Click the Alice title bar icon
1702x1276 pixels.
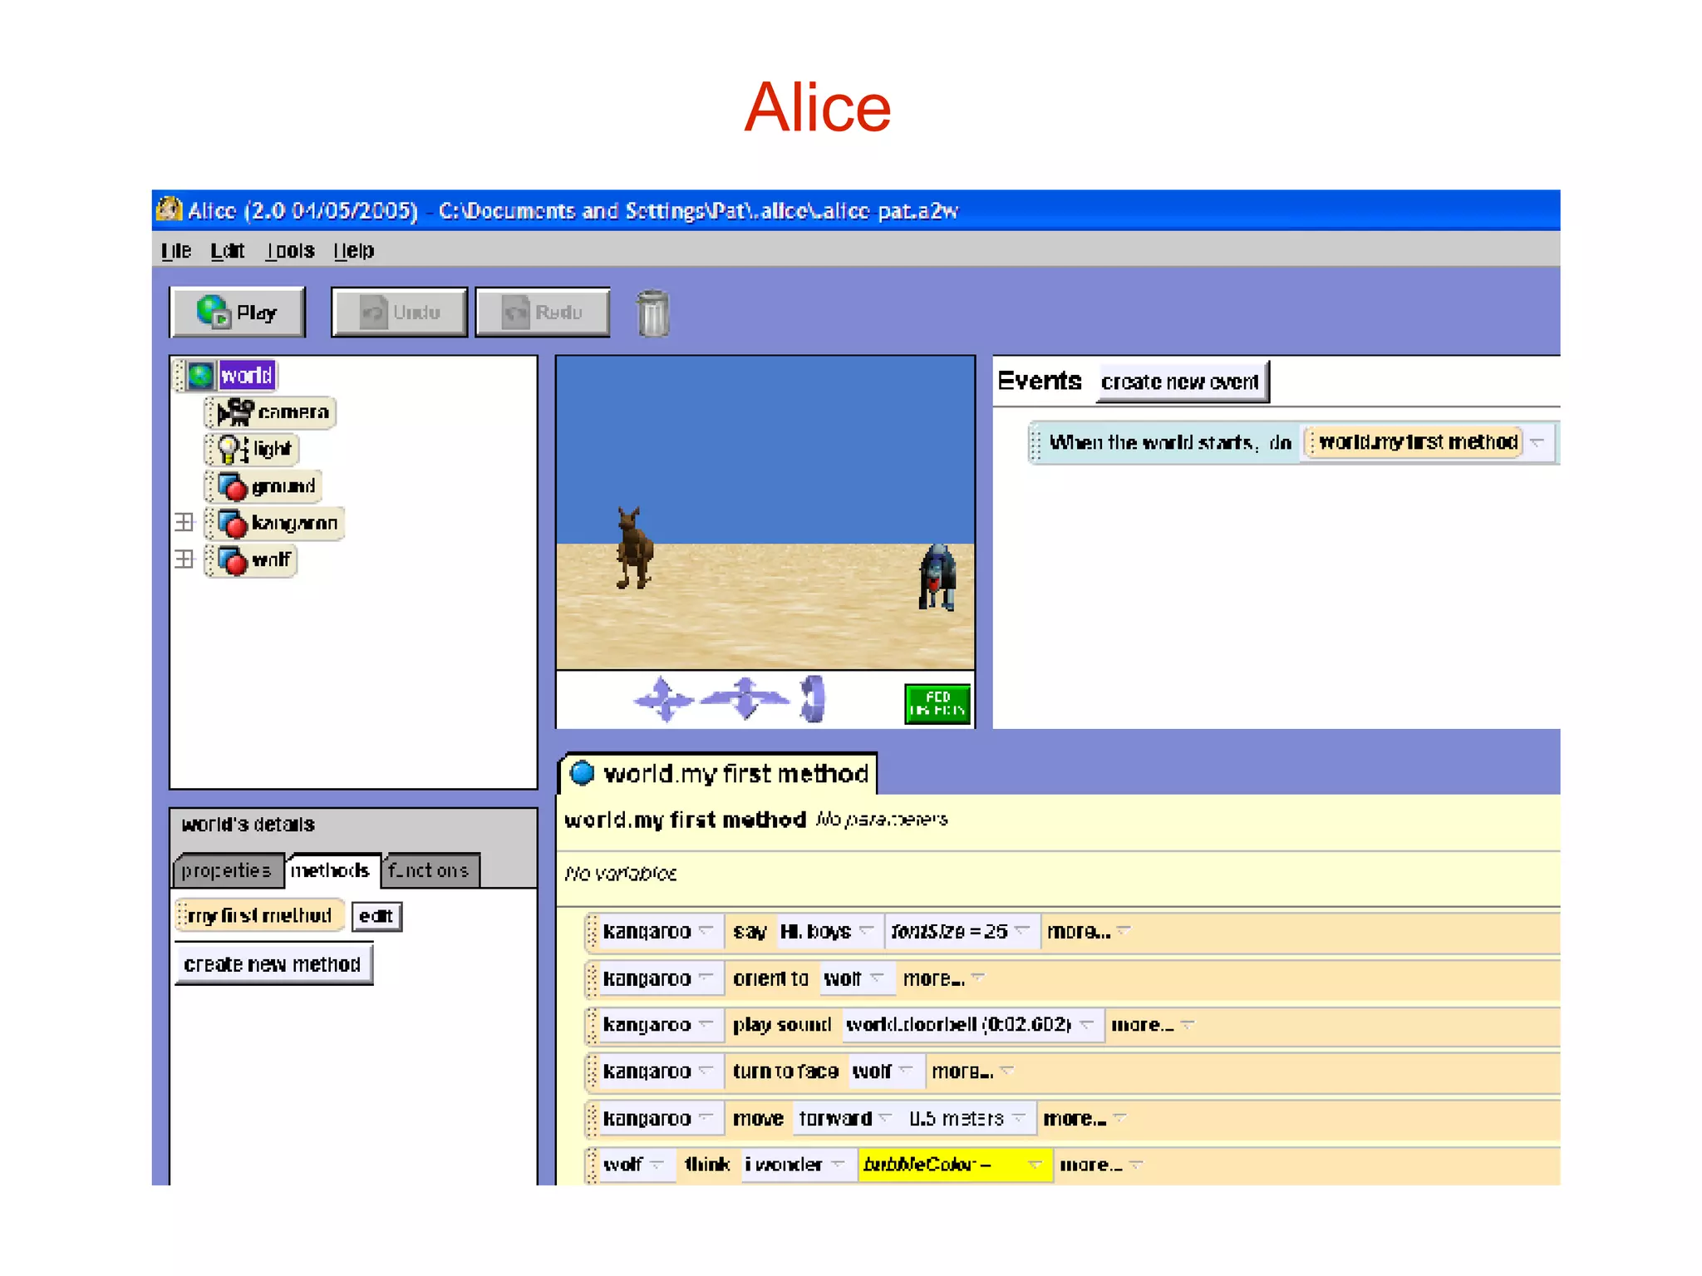pyautogui.click(x=170, y=209)
